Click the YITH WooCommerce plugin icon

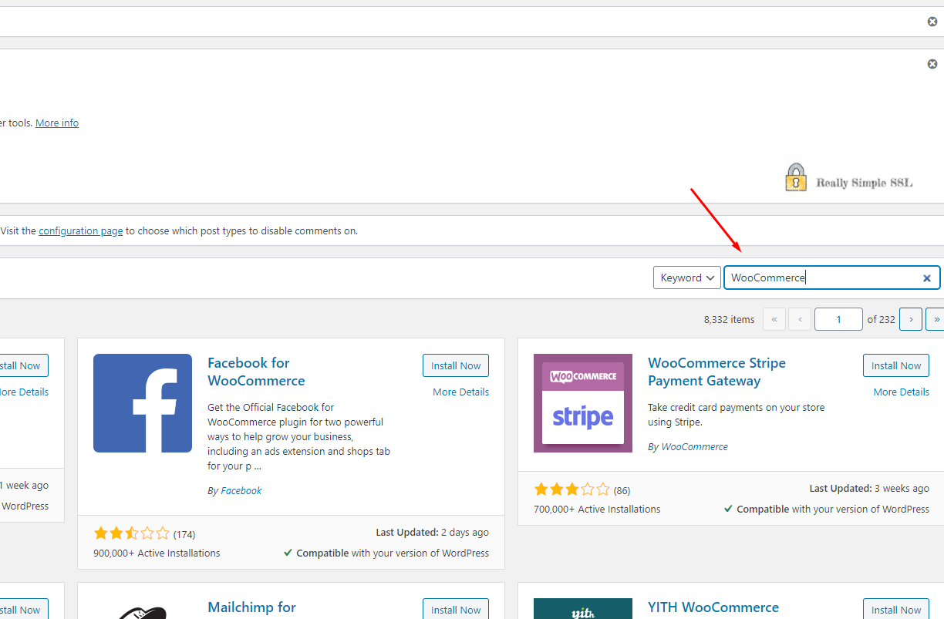coord(583,609)
